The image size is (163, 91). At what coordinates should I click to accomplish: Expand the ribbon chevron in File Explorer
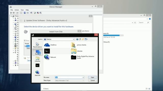point(147,19)
